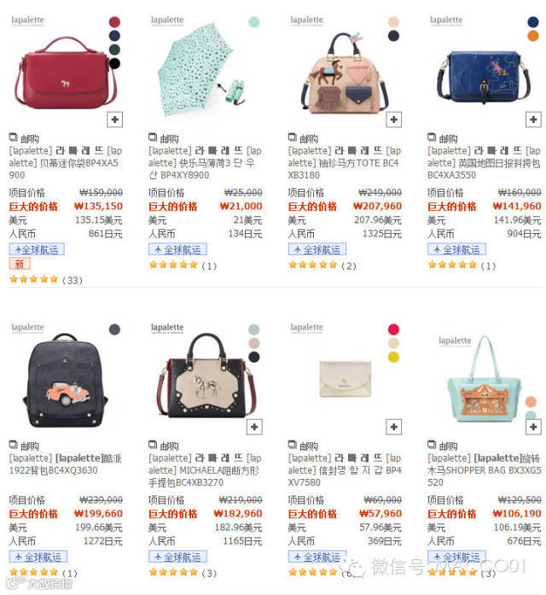Click the plus icon on the red mini bag
Viewport: 546px width, 595px height.
115,120
